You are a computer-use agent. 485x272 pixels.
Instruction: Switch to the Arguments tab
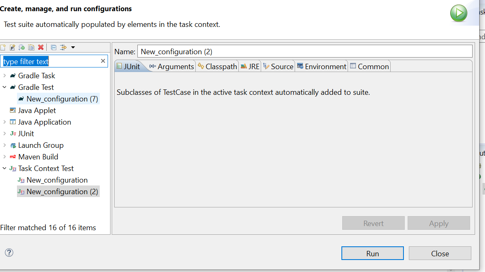pyautogui.click(x=172, y=67)
